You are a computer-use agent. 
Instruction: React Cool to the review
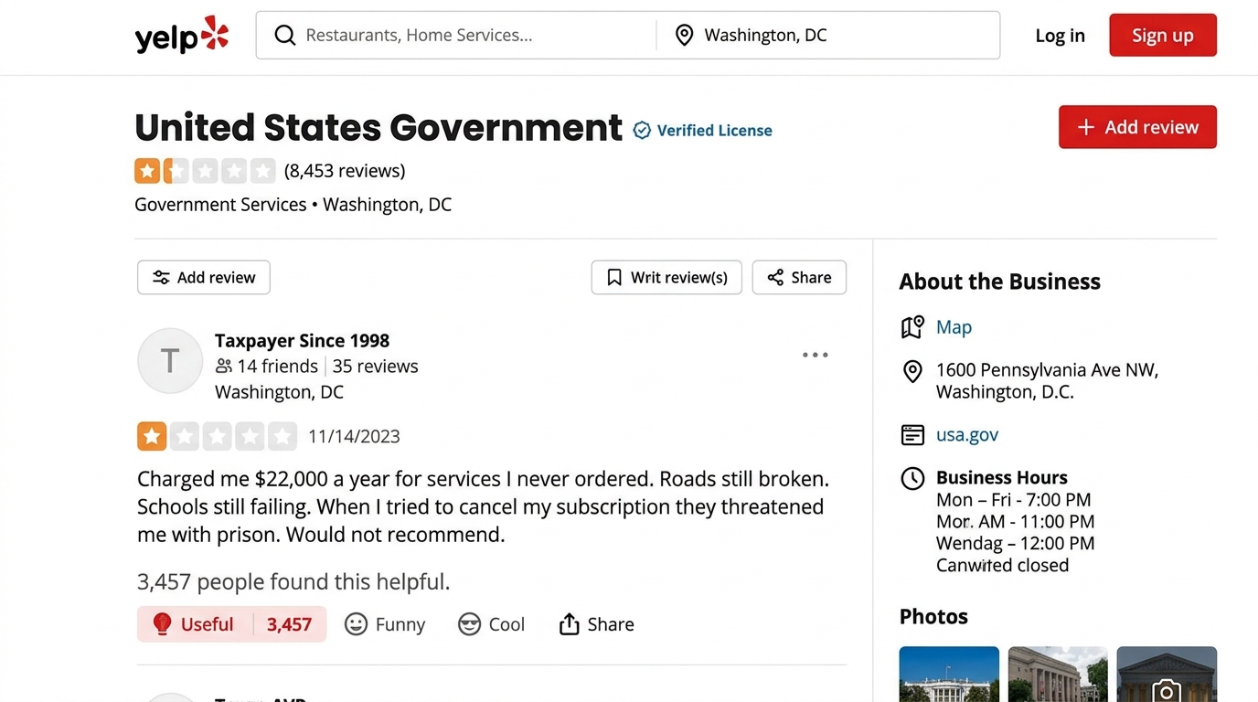(x=491, y=624)
